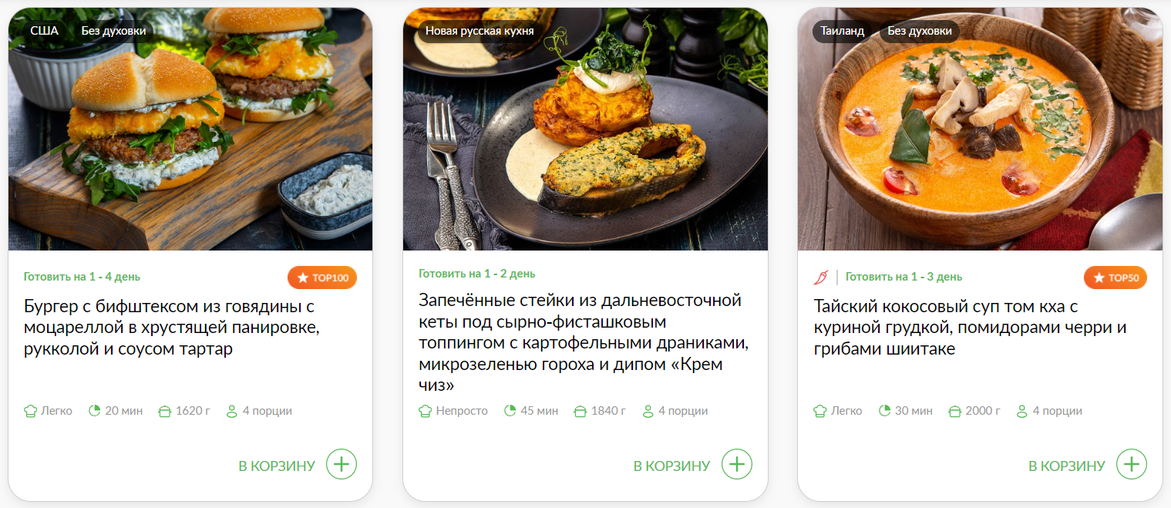The image size is (1171, 508).
Task: Click the TOP50 star badge
Action: pyautogui.click(x=1115, y=278)
